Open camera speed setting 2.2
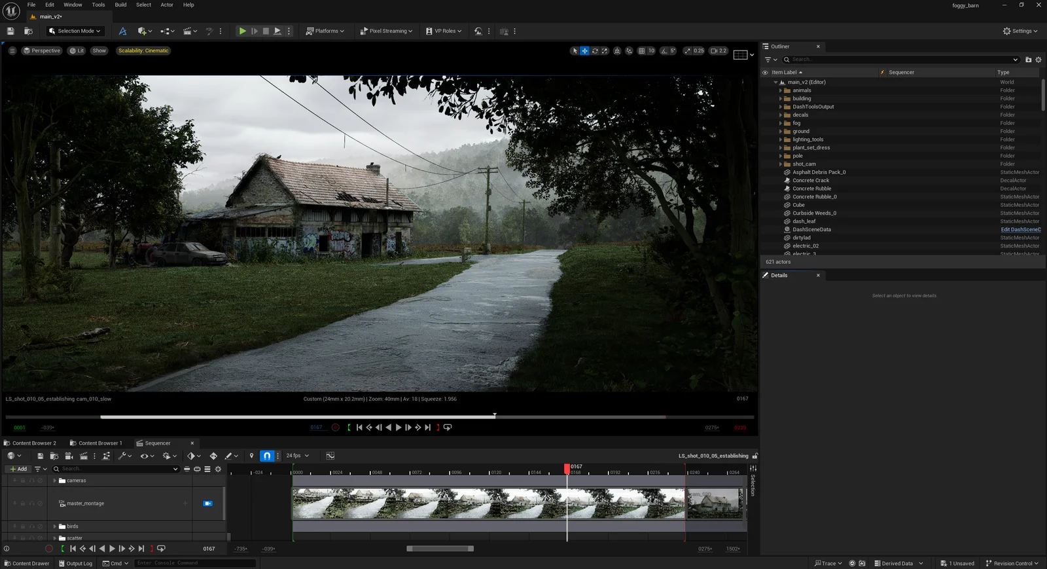Image resolution: width=1047 pixels, height=569 pixels. coord(719,50)
